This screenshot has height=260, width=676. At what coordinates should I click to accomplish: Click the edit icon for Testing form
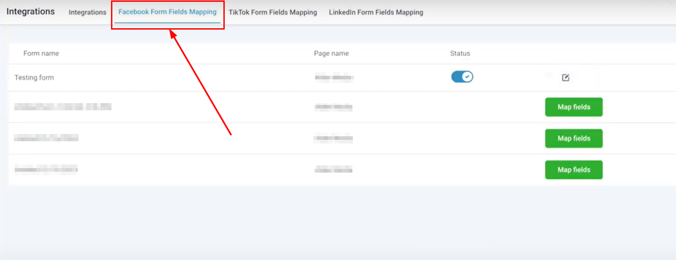point(565,78)
